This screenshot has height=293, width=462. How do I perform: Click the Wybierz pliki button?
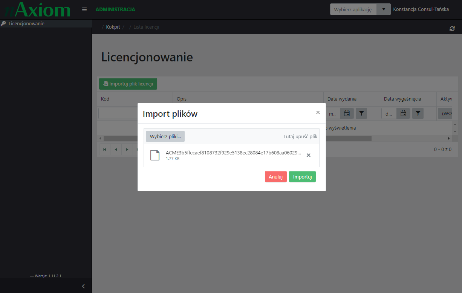click(x=165, y=136)
